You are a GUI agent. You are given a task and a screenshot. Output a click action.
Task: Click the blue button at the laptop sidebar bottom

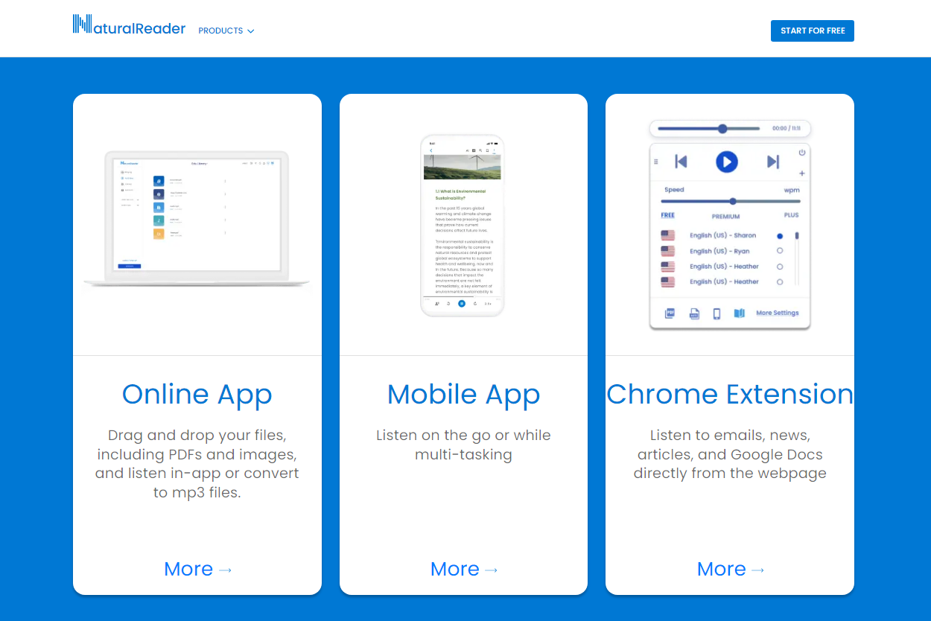pyautogui.click(x=130, y=266)
